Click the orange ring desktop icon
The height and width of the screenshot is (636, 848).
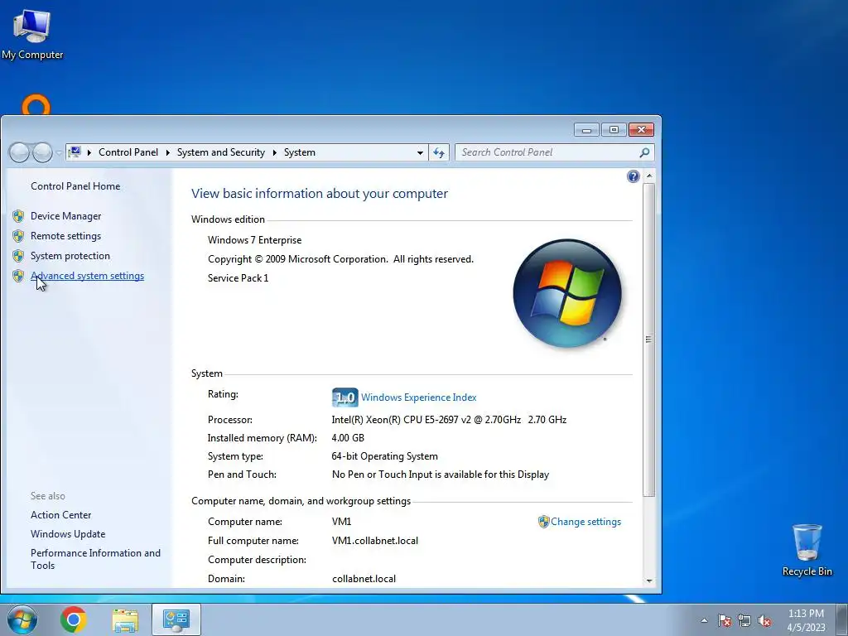36,104
